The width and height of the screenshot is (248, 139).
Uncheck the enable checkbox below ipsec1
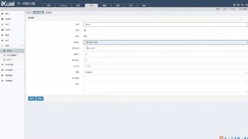coord(85,30)
